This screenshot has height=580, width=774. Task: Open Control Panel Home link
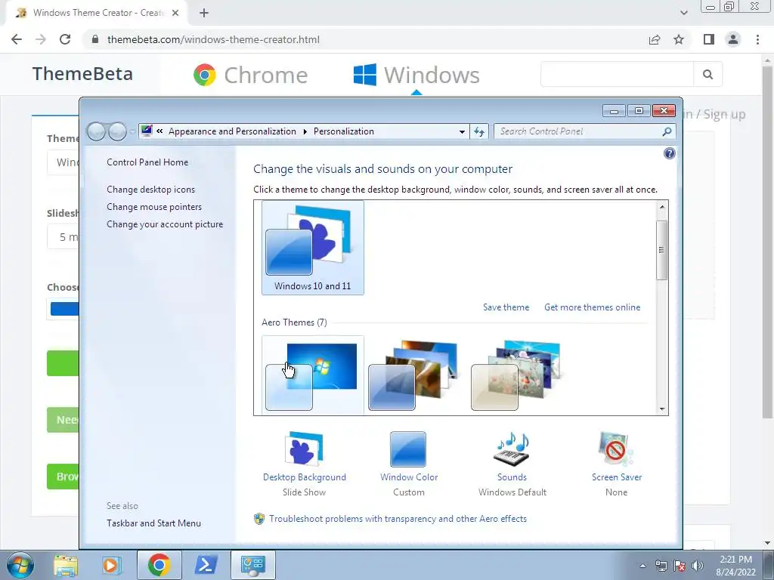point(147,162)
